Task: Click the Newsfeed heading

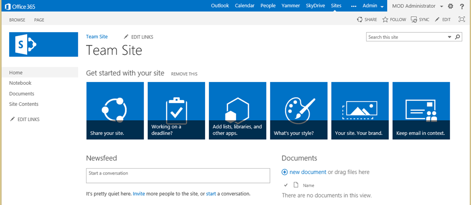Action: 102,158
